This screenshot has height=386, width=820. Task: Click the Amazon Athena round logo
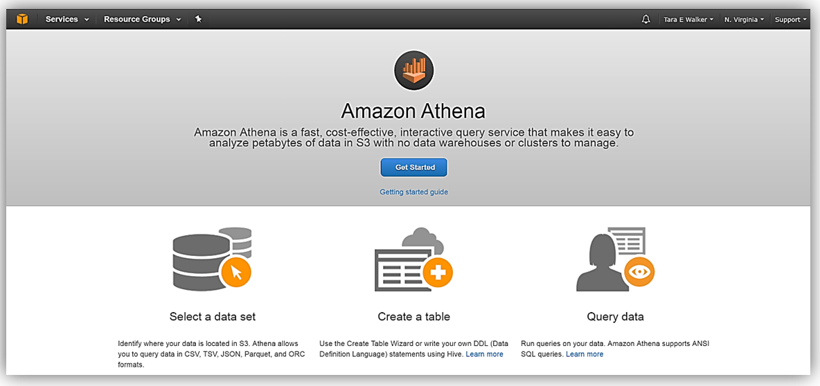(413, 71)
